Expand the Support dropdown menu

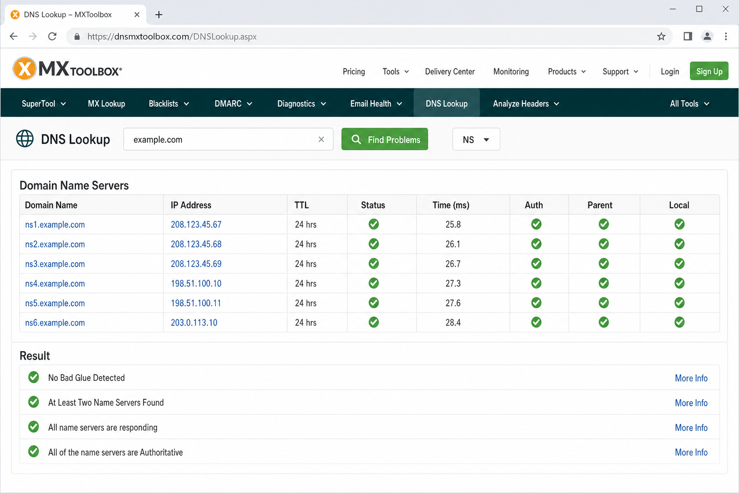[621, 71]
